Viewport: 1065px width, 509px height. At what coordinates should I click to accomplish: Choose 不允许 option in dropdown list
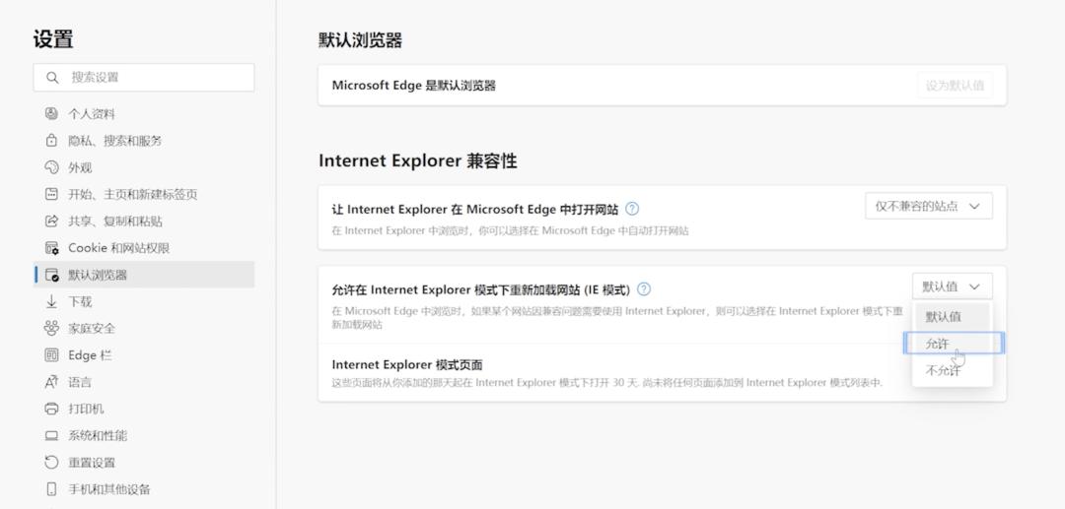pyautogui.click(x=953, y=371)
